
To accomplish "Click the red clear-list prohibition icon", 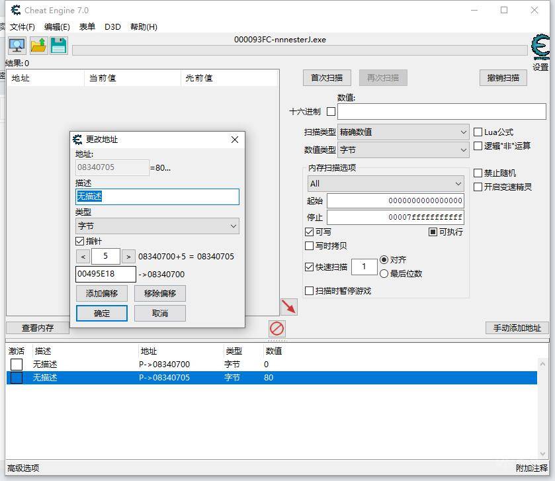I will [x=277, y=328].
